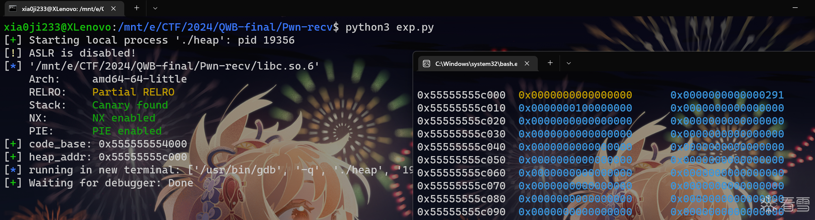This screenshot has width=815, height=220.
Task: Click terminal icon on xia0ji233 tab
Action: (x=13, y=9)
